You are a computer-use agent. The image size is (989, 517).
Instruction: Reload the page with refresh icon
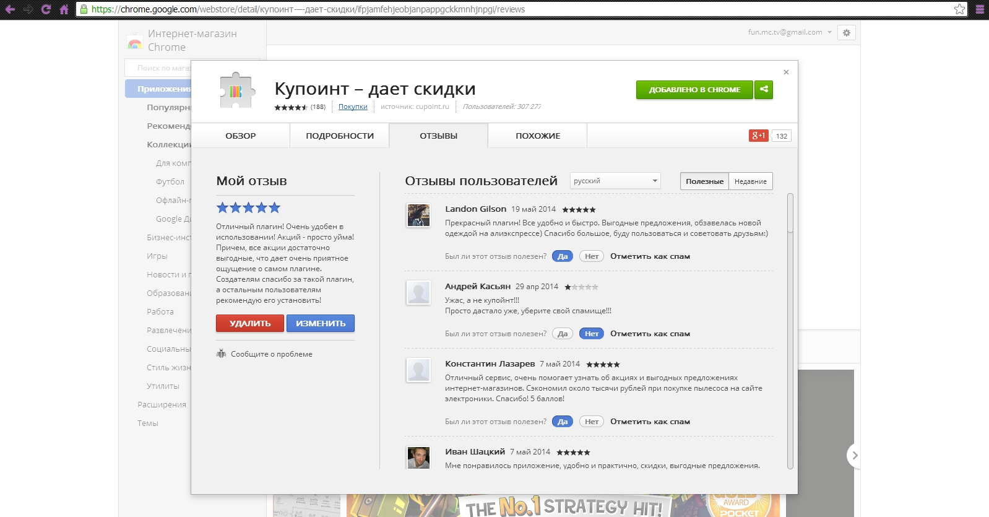pyautogui.click(x=46, y=9)
